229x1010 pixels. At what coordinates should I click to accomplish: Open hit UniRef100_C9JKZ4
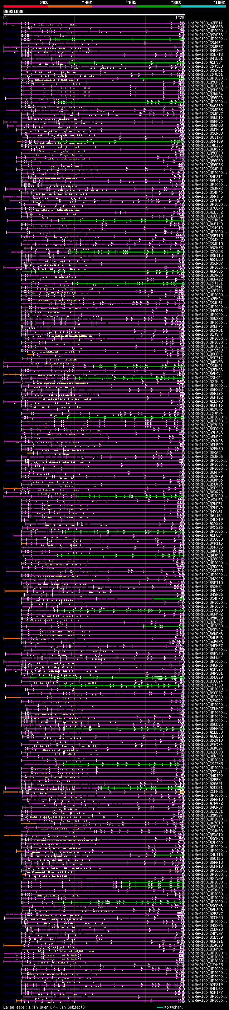(205, 220)
